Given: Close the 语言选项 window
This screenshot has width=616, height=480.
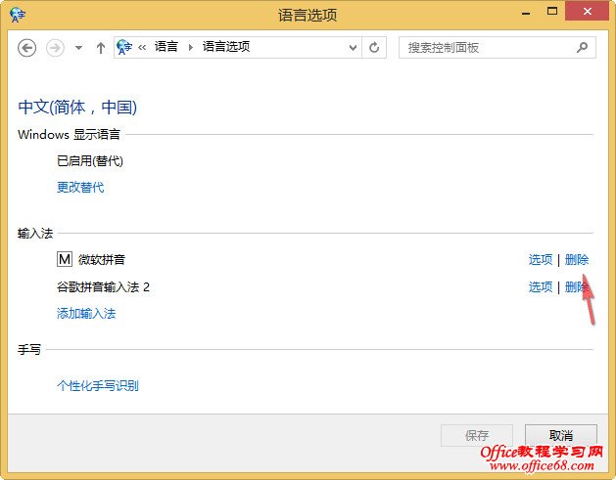Looking at the screenshot, I should 587,12.
